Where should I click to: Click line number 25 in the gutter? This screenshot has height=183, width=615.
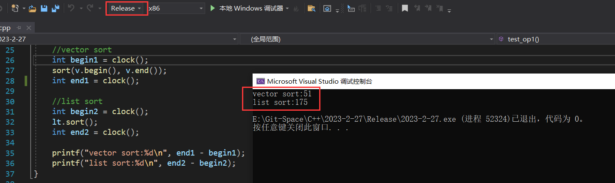tap(10, 50)
